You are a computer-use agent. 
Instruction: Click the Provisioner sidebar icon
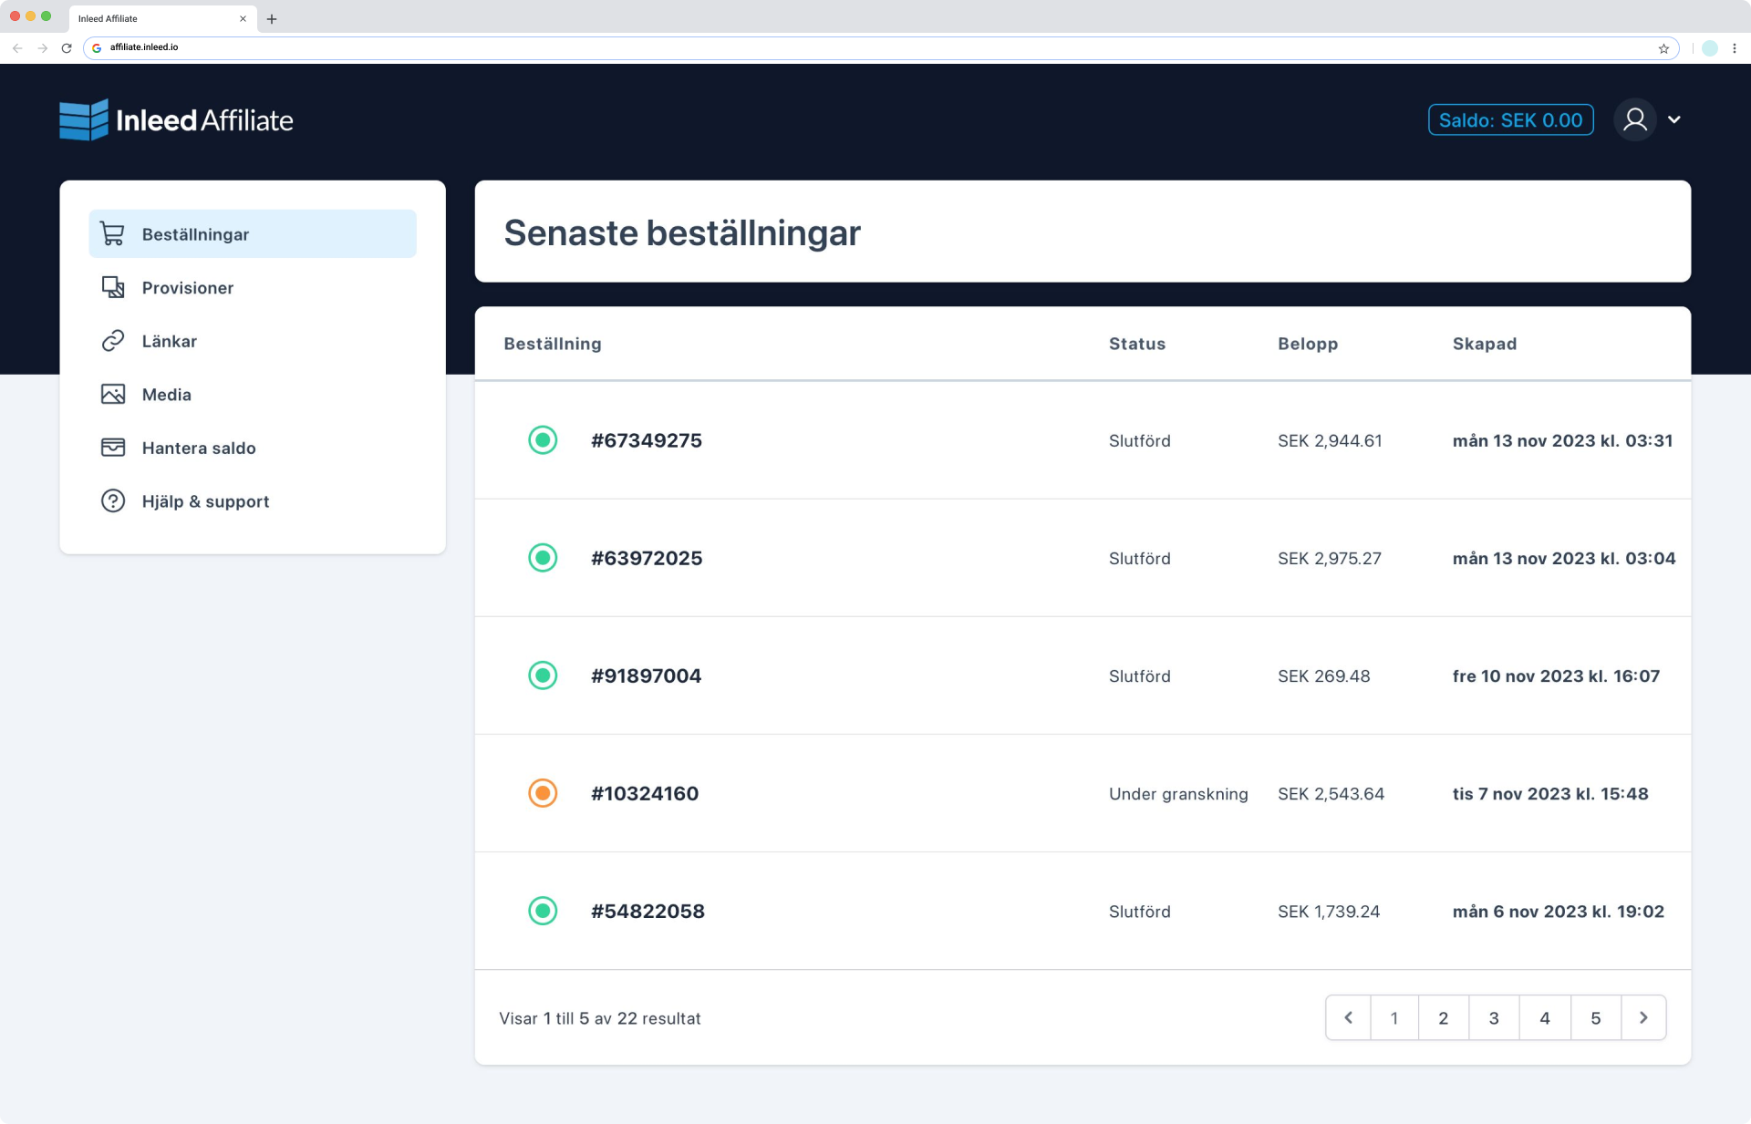[x=112, y=288]
